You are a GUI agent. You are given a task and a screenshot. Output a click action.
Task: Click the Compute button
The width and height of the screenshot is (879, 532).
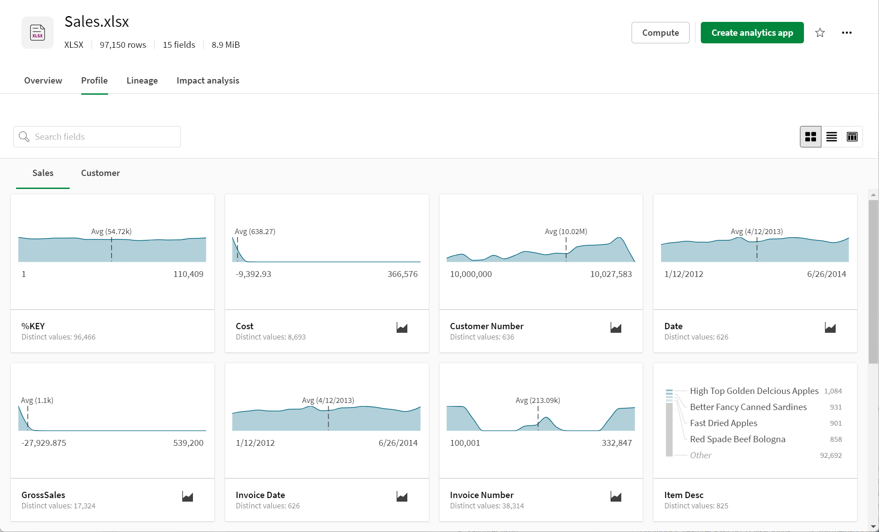click(661, 32)
